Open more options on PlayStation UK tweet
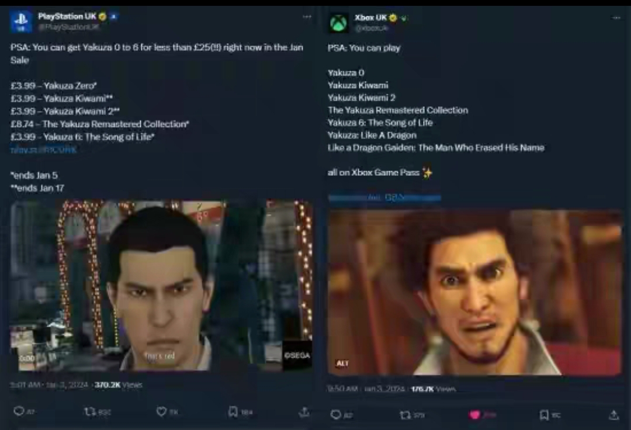The width and height of the screenshot is (631, 430). 307,16
